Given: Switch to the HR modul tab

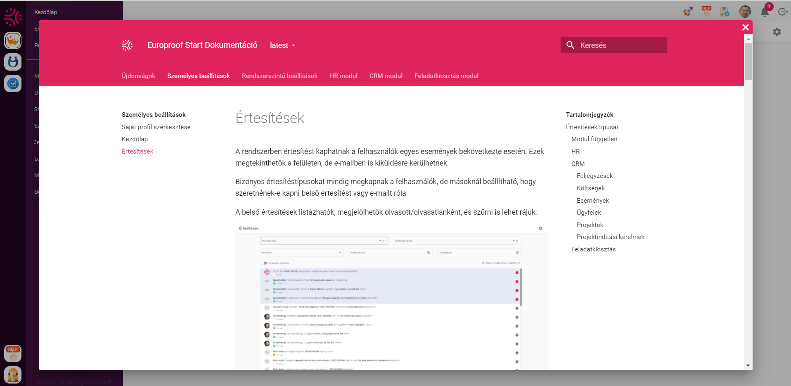Looking at the screenshot, I should coord(343,76).
